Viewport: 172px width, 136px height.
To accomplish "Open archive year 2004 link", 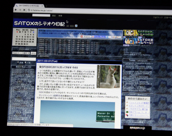I will pos(41,40).
